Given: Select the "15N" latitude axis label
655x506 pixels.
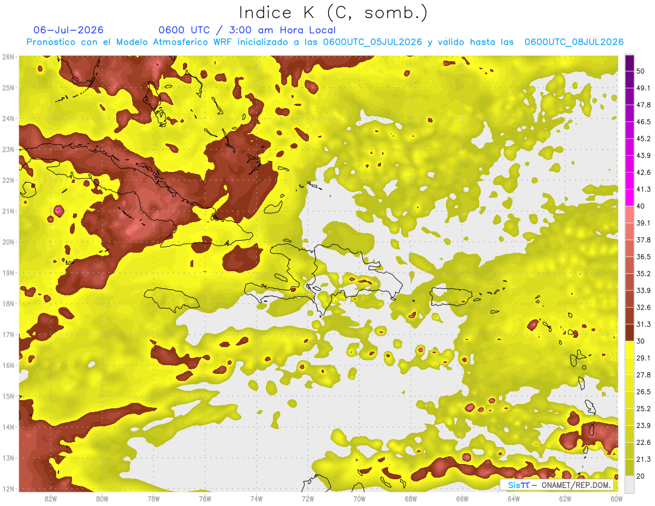Looking at the screenshot, I should pos(8,396).
